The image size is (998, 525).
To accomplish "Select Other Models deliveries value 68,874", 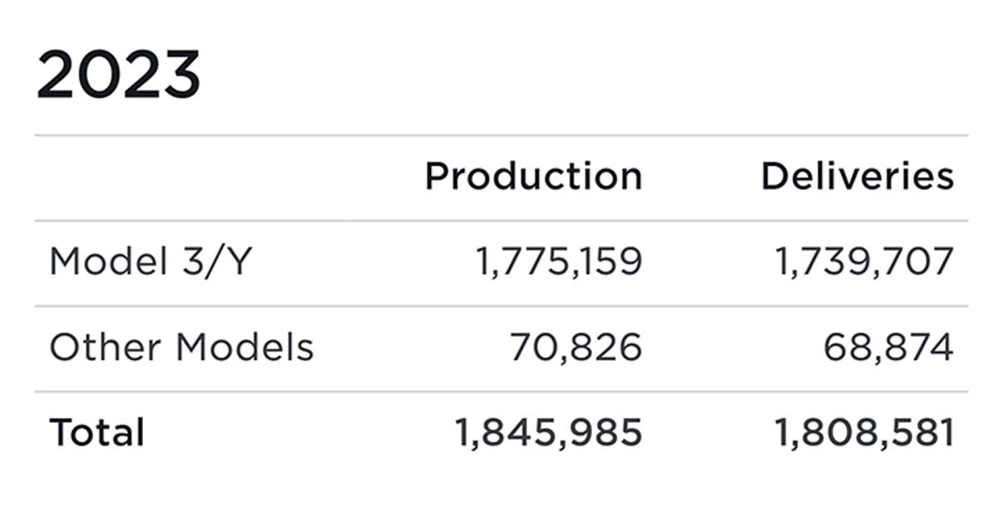I will (888, 348).
